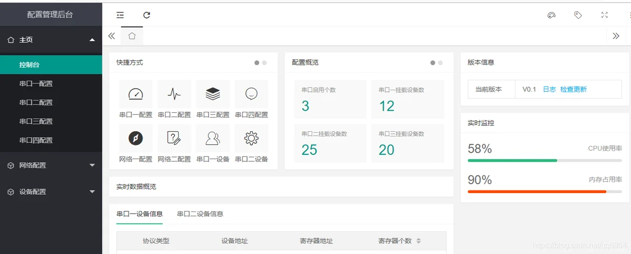This screenshot has height=254, width=631.
Task: Open 串口三配置 shortcut layers icon
Action: 213,94
